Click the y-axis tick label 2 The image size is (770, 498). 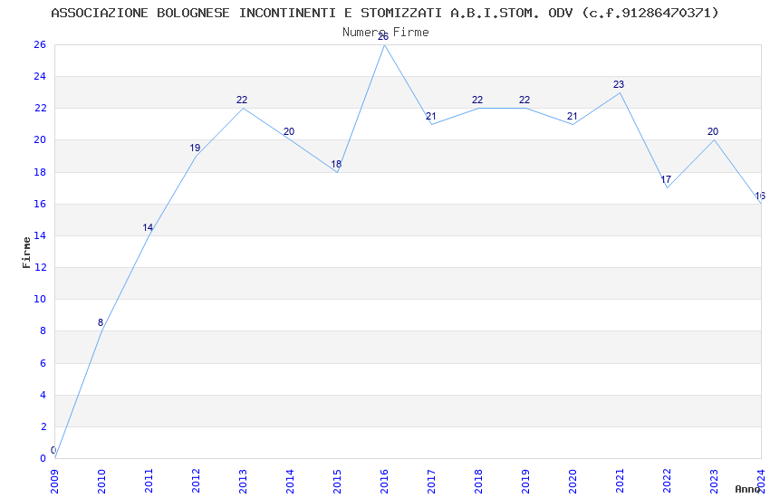43,426
